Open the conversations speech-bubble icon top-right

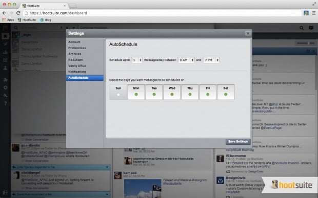pos(311,28)
